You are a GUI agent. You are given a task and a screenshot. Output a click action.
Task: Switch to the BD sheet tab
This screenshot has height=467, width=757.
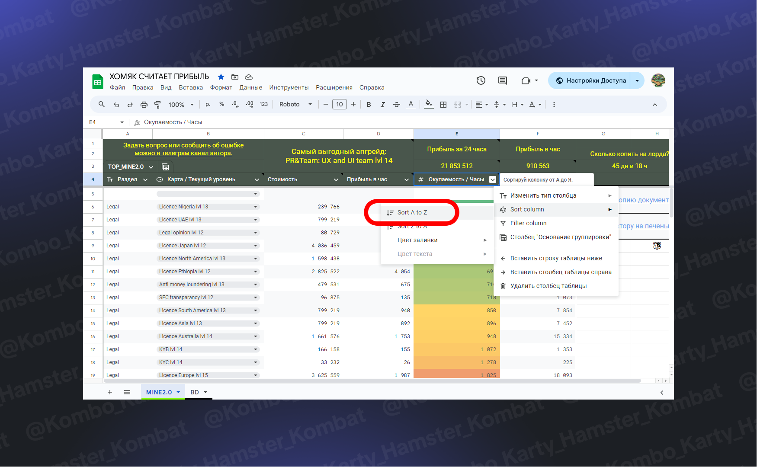[195, 392]
